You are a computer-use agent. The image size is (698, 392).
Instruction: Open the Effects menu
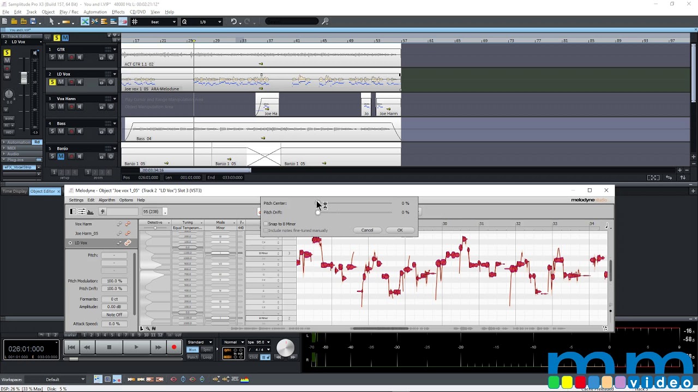(x=118, y=12)
